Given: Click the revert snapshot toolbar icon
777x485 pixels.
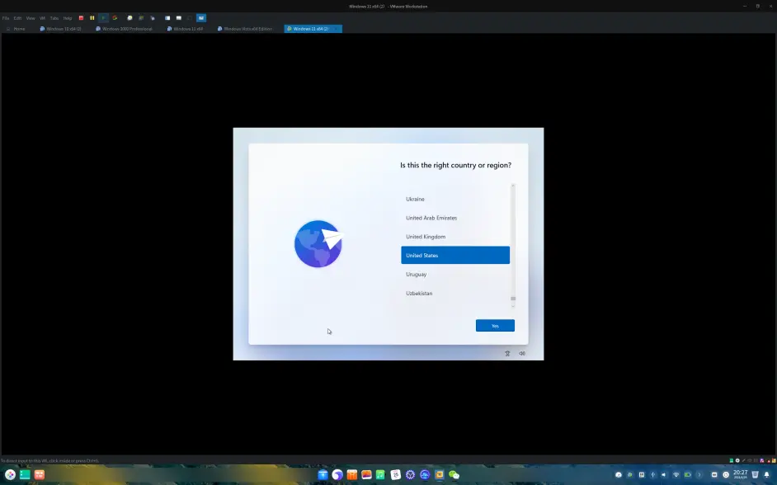Looking at the screenshot, I should click(x=141, y=18).
